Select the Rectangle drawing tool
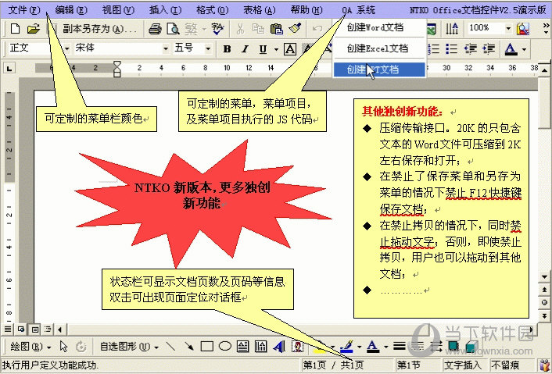 pyautogui.click(x=207, y=347)
